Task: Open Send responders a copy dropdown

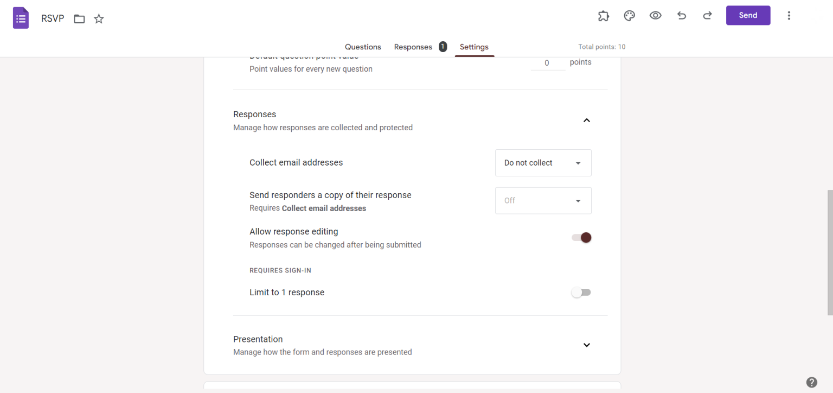Action: (x=543, y=201)
